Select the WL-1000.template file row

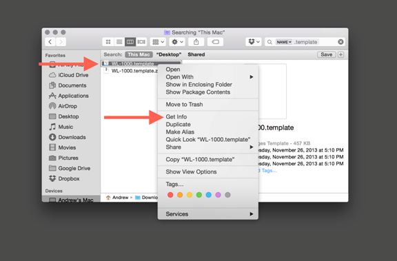pos(141,63)
